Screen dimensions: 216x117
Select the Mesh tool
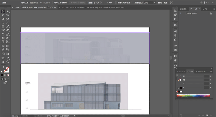[3, 46]
